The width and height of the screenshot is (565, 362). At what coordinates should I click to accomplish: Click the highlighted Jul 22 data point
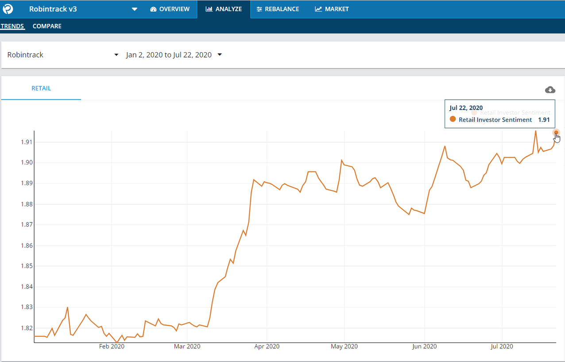pyautogui.click(x=556, y=133)
